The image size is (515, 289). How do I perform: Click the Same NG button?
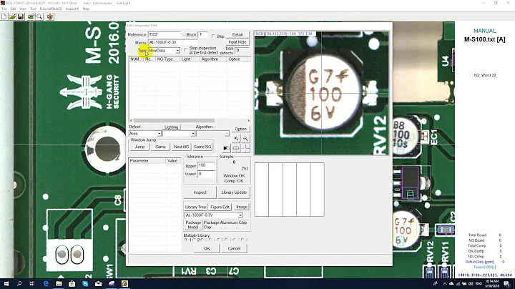click(202, 147)
